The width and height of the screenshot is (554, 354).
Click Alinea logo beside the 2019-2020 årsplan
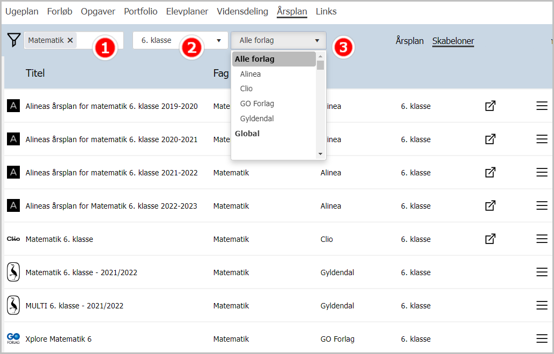click(13, 106)
